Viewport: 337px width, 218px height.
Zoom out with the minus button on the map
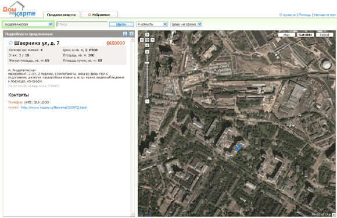[x=147, y=101]
